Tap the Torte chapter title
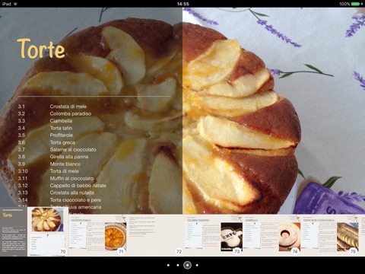The height and width of the screenshot is (274, 365). tap(41, 49)
